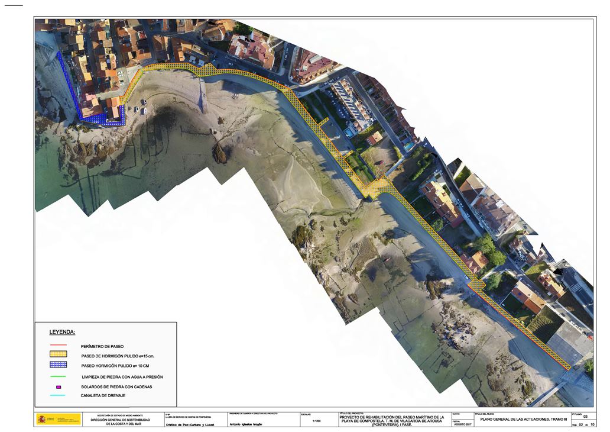Click the plan number 03 field
Screen dimensions: 610x432
click(x=585, y=417)
